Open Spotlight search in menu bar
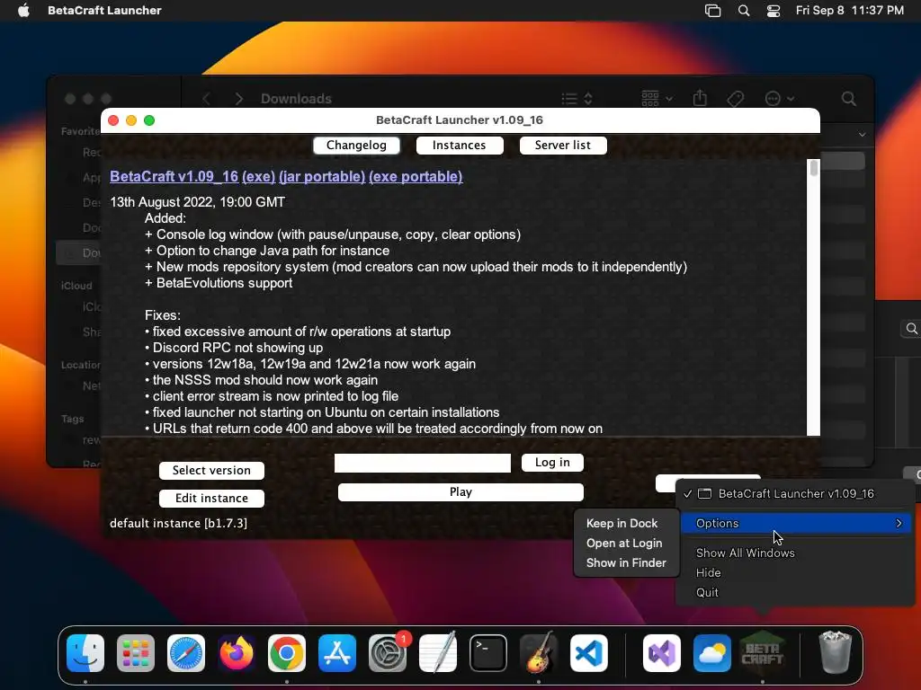Image resolution: width=921 pixels, height=690 pixels. click(744, 10)
